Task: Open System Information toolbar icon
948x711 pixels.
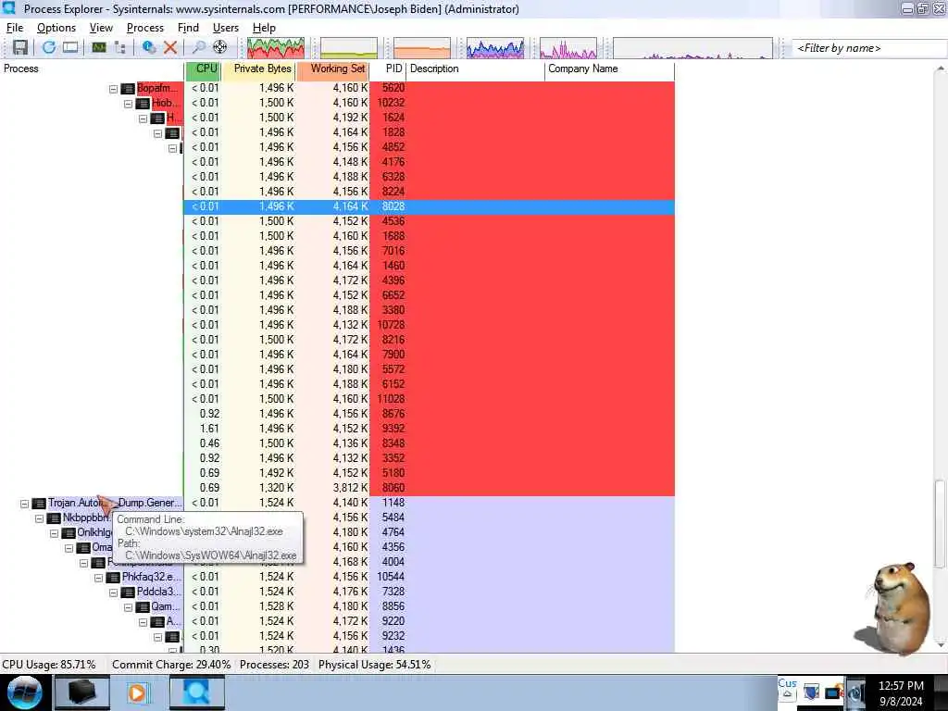Action: [98, 47]
